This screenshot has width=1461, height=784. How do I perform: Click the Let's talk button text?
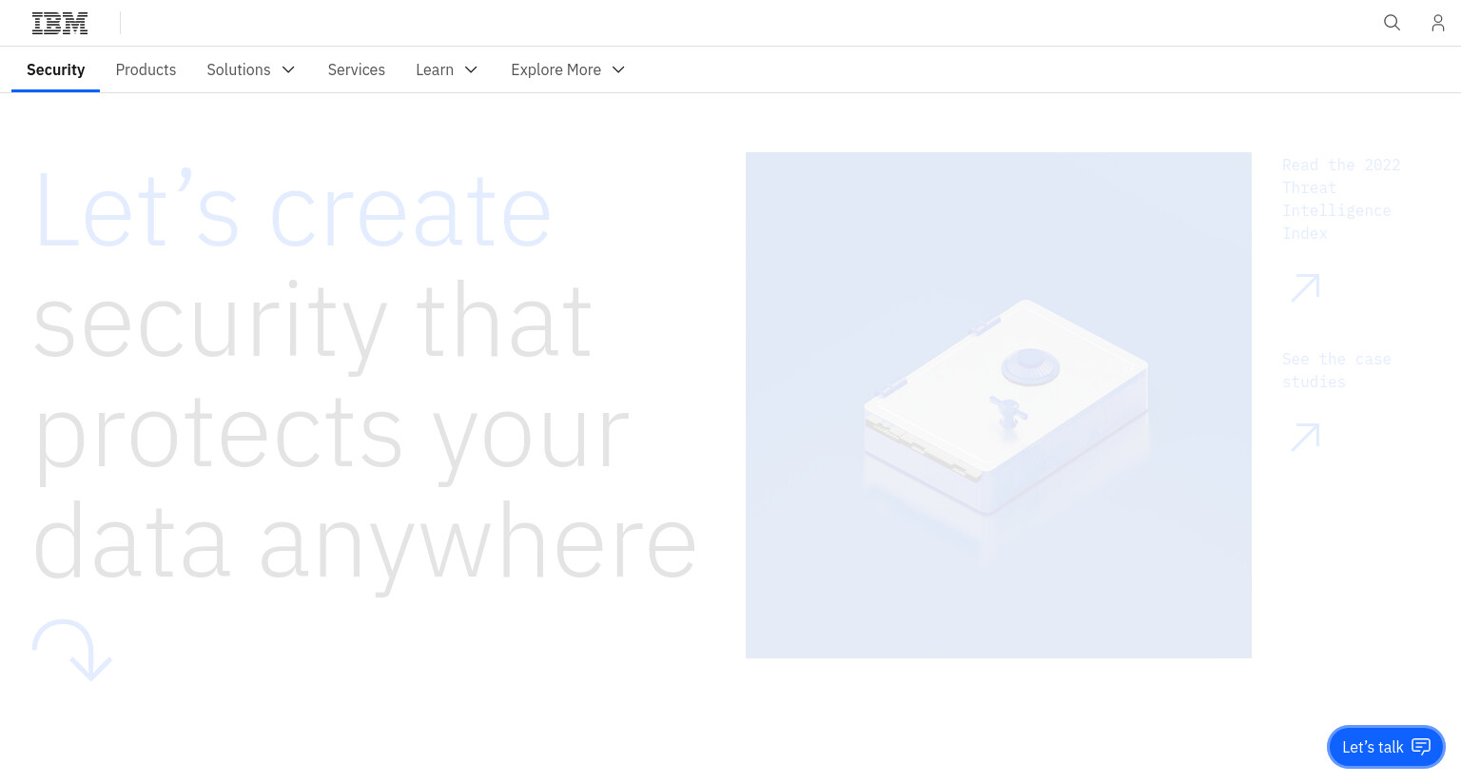1373,747
